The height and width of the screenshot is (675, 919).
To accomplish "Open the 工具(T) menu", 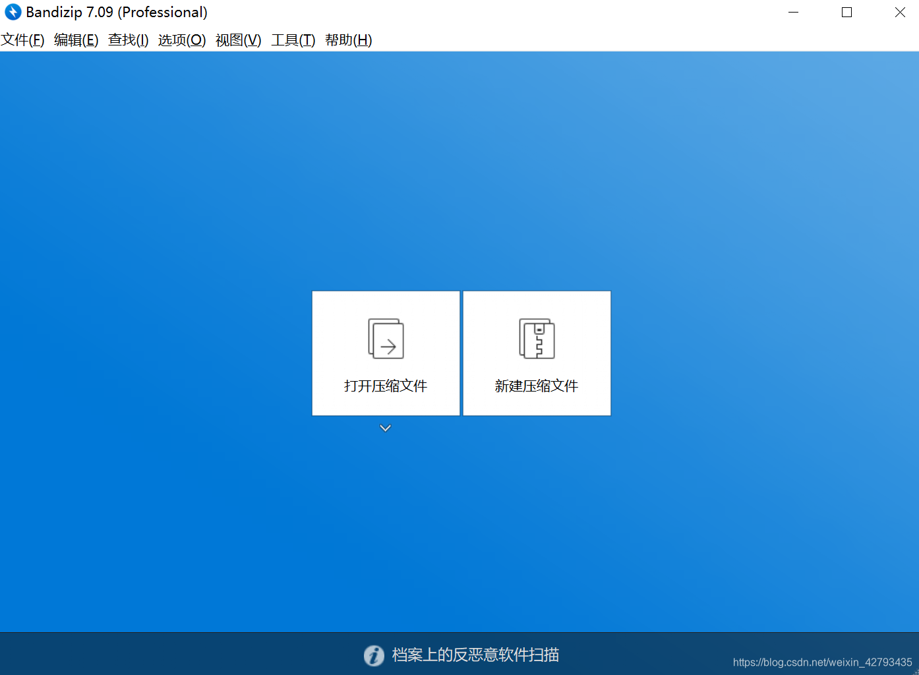I will coord(293,40).
